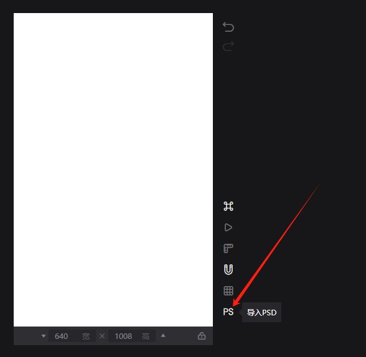Screen dimensions: 366x357
Task: Click the × separator between dimensions
Action: click(x=102, y=336)
